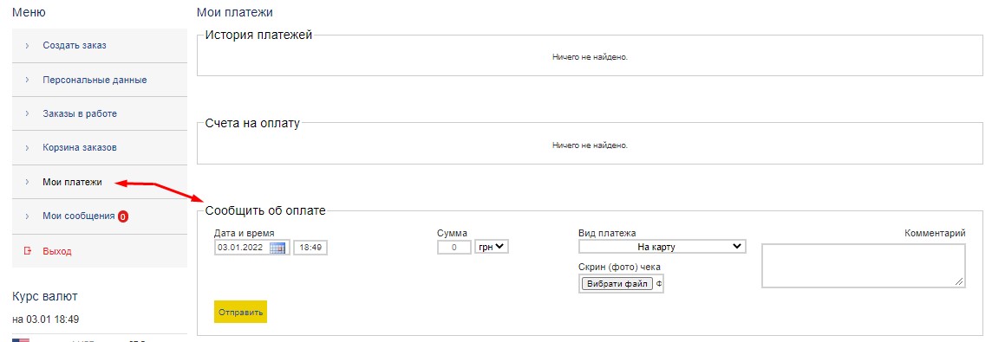Click the chevron arrow beside Персональные данные
This screenshot has height=342, width=992.
tap(27, 80)
